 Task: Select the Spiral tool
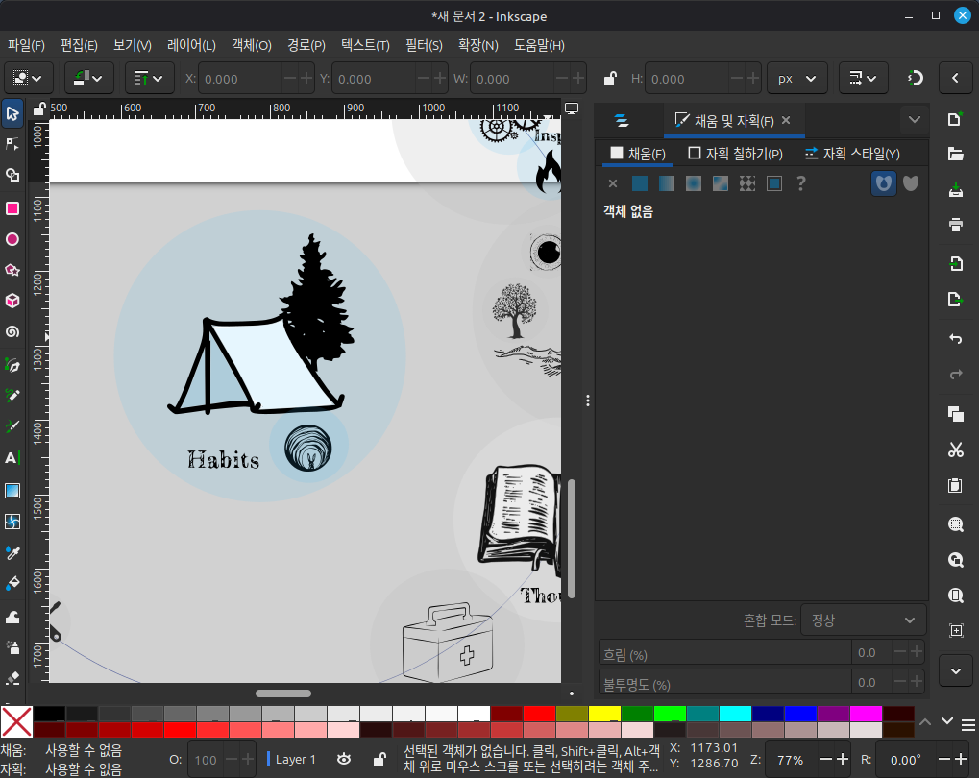[x=12, y=331]
